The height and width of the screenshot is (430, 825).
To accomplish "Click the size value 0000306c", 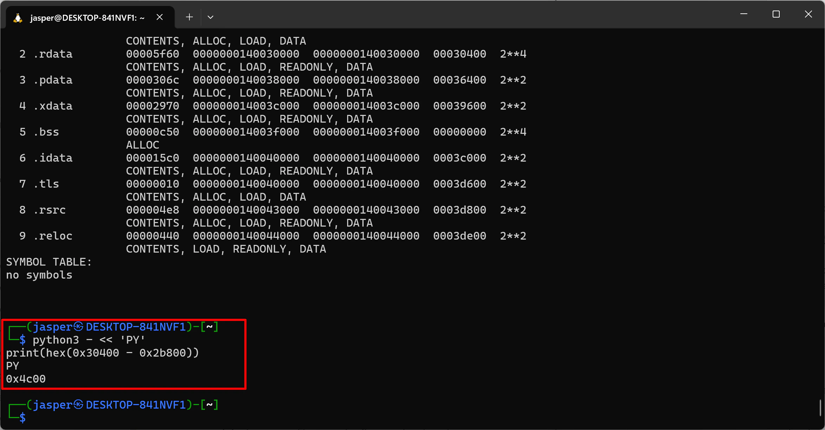I will coord(153,80).
